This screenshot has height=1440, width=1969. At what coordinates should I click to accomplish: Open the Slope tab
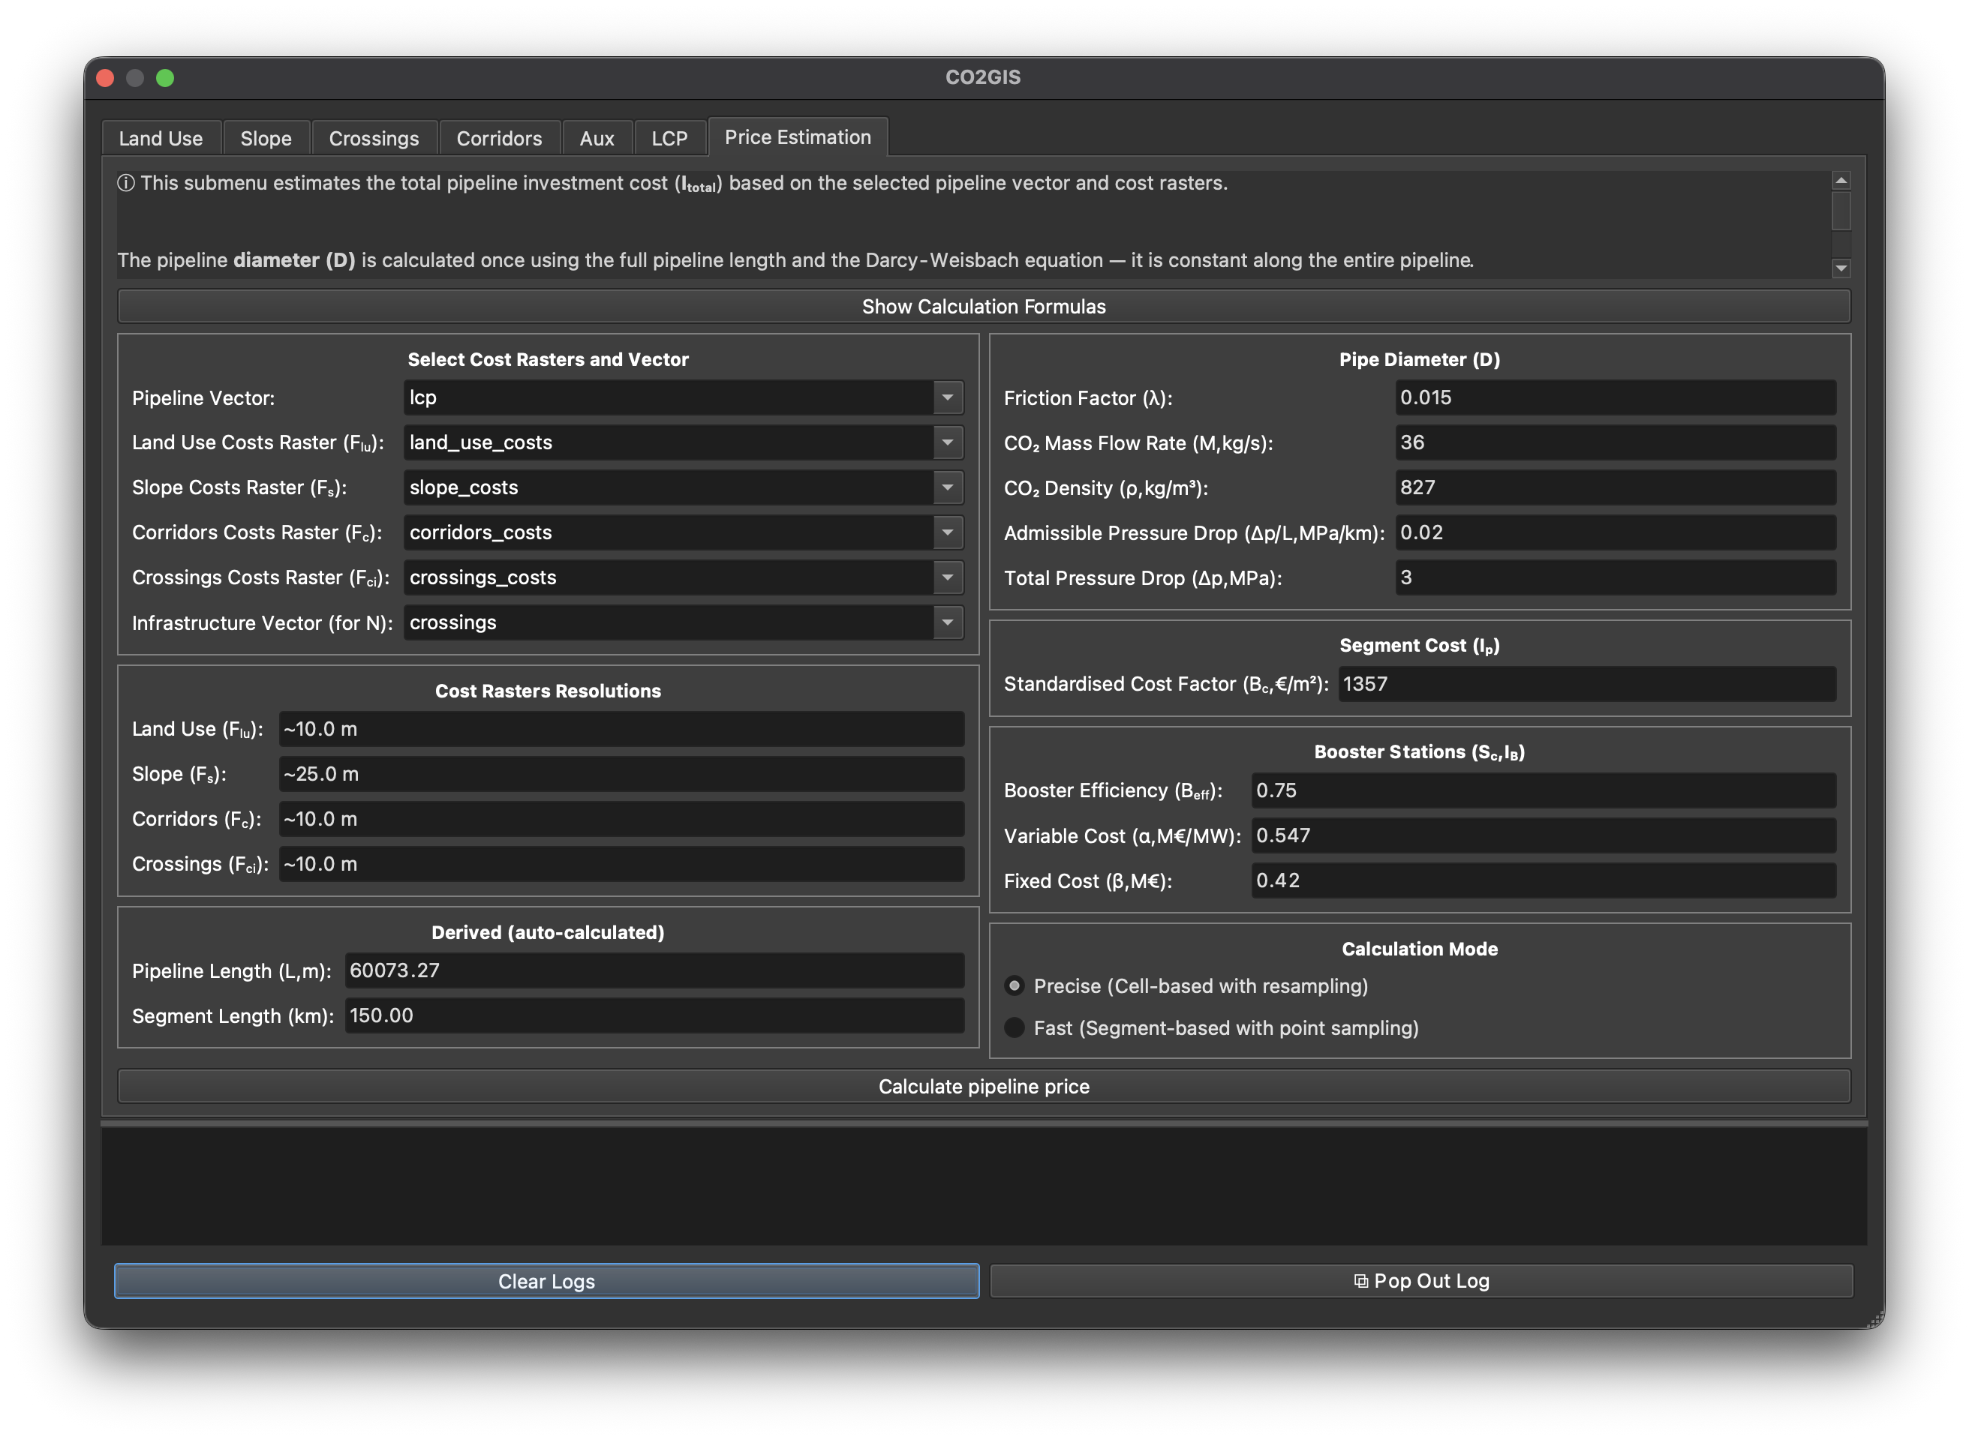pyautogui.click(x=266, y=139)
